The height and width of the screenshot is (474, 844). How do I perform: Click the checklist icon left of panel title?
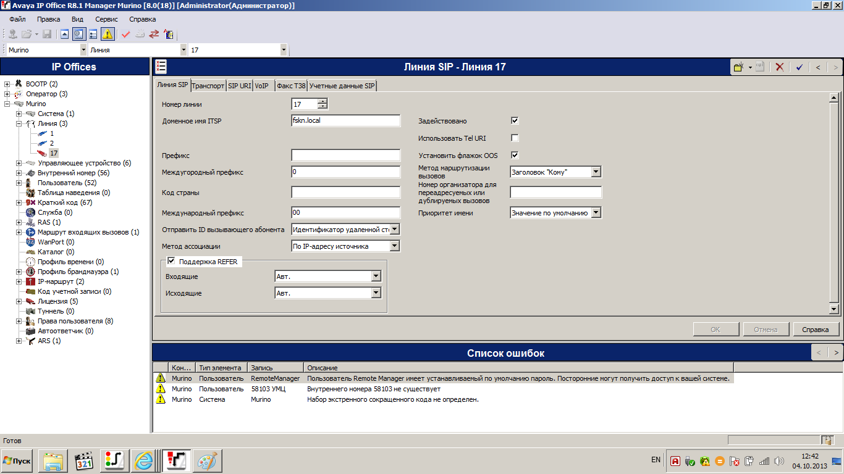[x=161, y=67]
